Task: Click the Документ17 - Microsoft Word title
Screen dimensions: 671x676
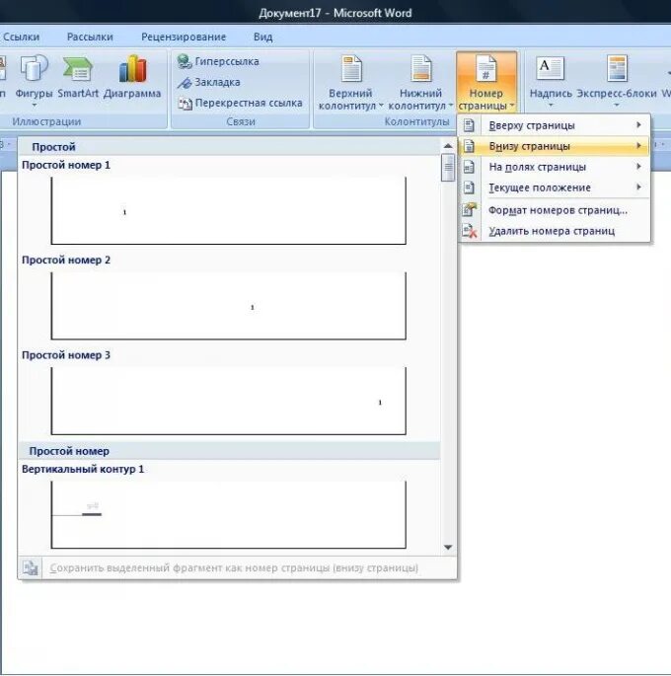Action: coord(335,13)
